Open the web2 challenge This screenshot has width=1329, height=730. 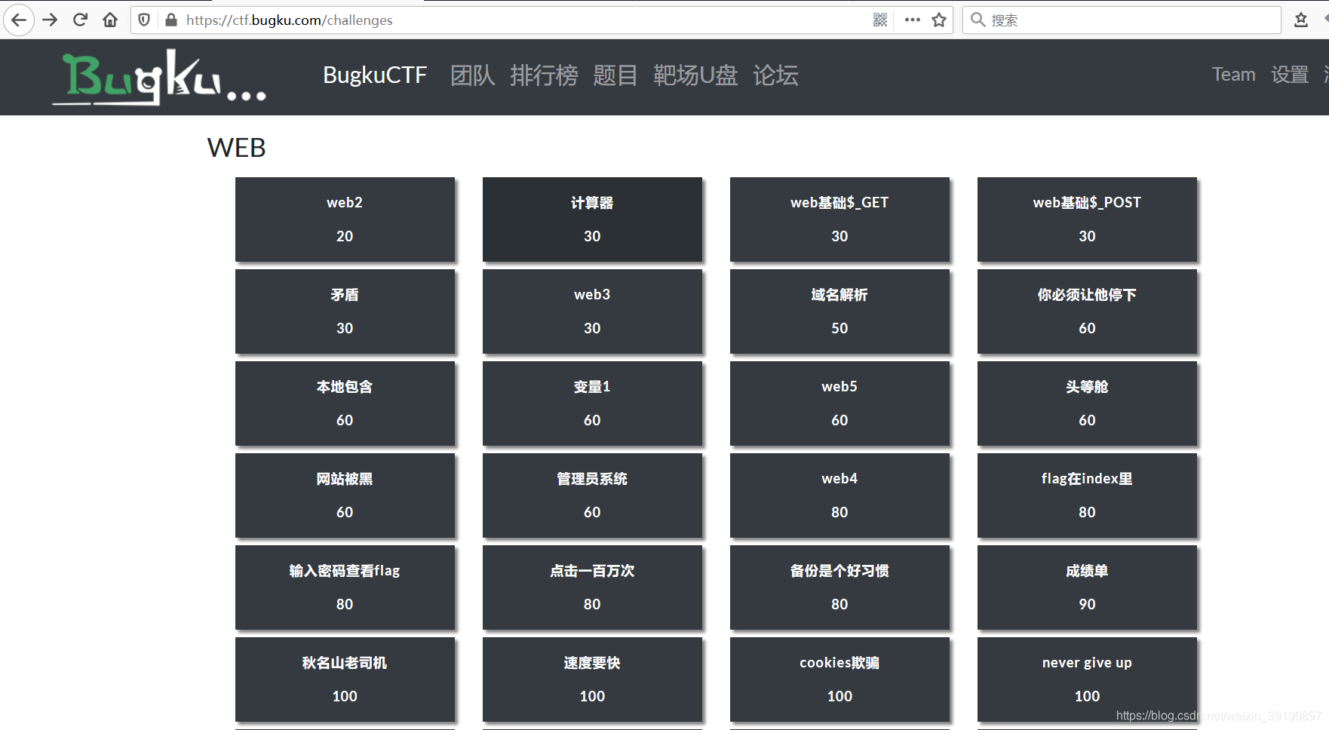(345, 219)
